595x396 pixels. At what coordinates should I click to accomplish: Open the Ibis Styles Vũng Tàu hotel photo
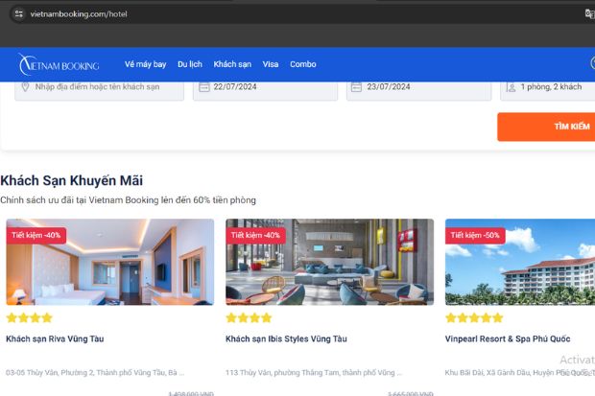(x=330, y=262)
